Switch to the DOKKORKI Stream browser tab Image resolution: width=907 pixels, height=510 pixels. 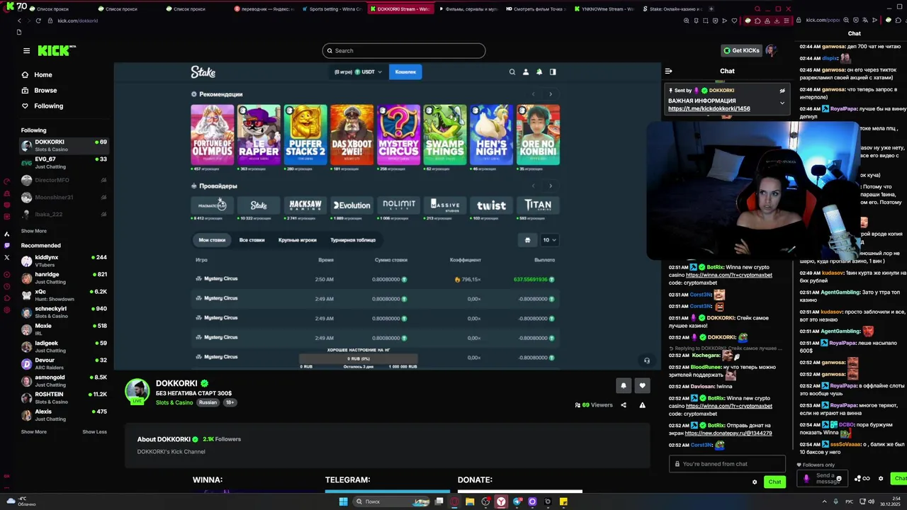click(400, 9)
